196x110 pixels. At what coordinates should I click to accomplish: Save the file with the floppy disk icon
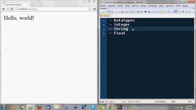109,12
